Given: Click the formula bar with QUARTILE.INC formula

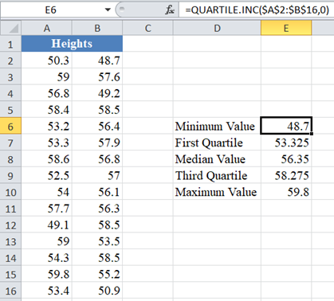Looking at the screenshot, I should tap(257, 10).
